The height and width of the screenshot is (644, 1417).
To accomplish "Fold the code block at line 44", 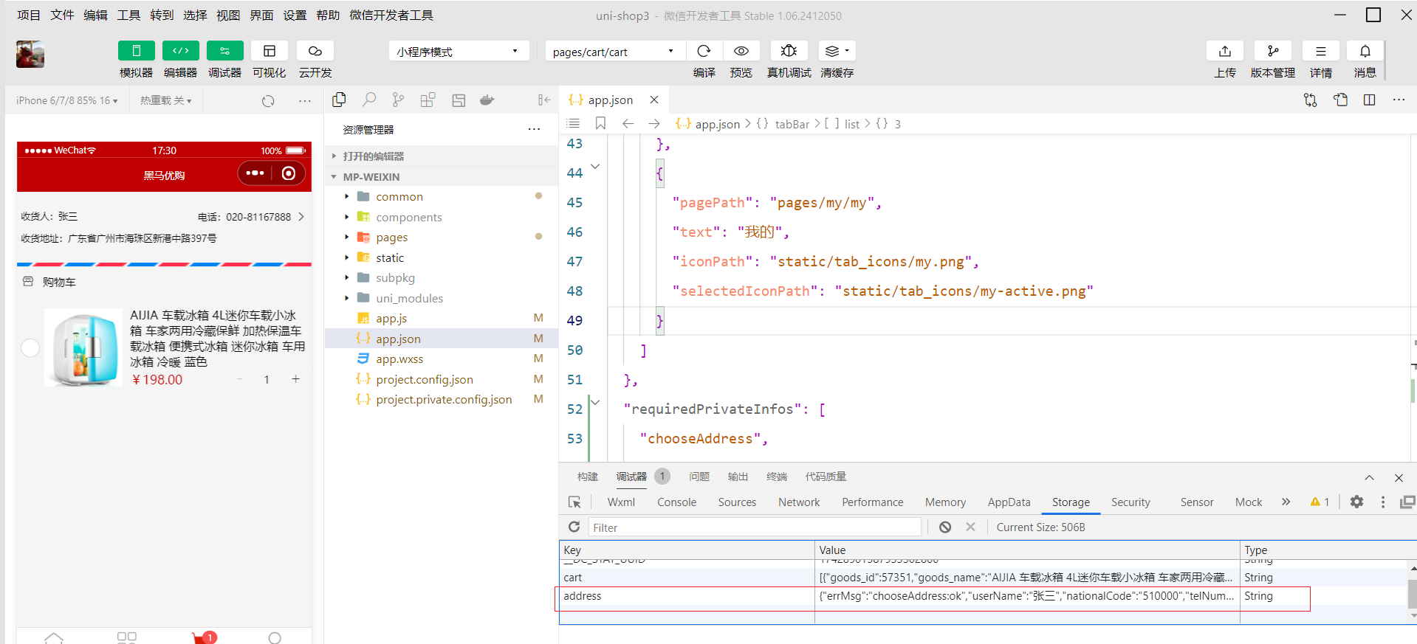I will [x=595, y=167].
